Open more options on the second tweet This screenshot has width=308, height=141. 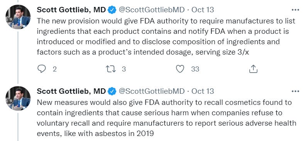point(295,91)
